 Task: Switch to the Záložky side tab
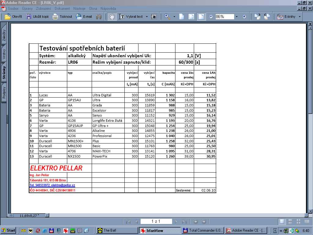[x=4, y=35]
